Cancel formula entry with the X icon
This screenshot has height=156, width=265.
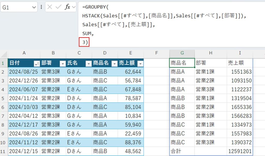coord(50,7)
